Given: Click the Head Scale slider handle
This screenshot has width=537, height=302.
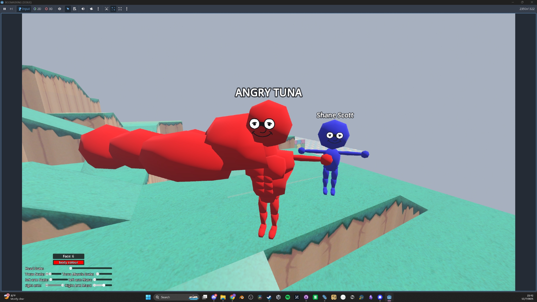Looking at the screenshot, I should click(x=71, y=268).
